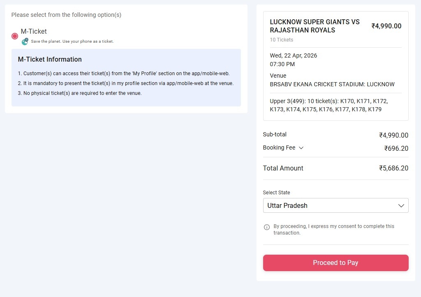Screen dimensions: 421x297
Task: Click the ₹5,686.20 total amount value
Action: click(393, 168)
